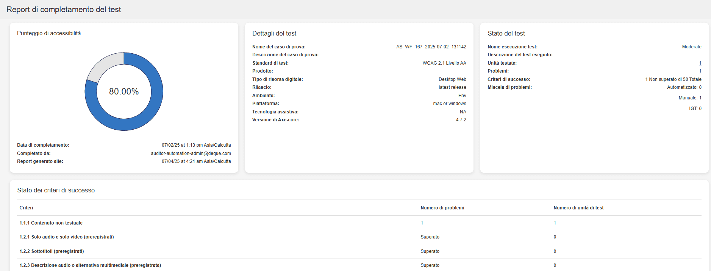Viewport: 711px width, 271px height.
Task: Click the Report di completamento del test title
Action: [64, 9]
